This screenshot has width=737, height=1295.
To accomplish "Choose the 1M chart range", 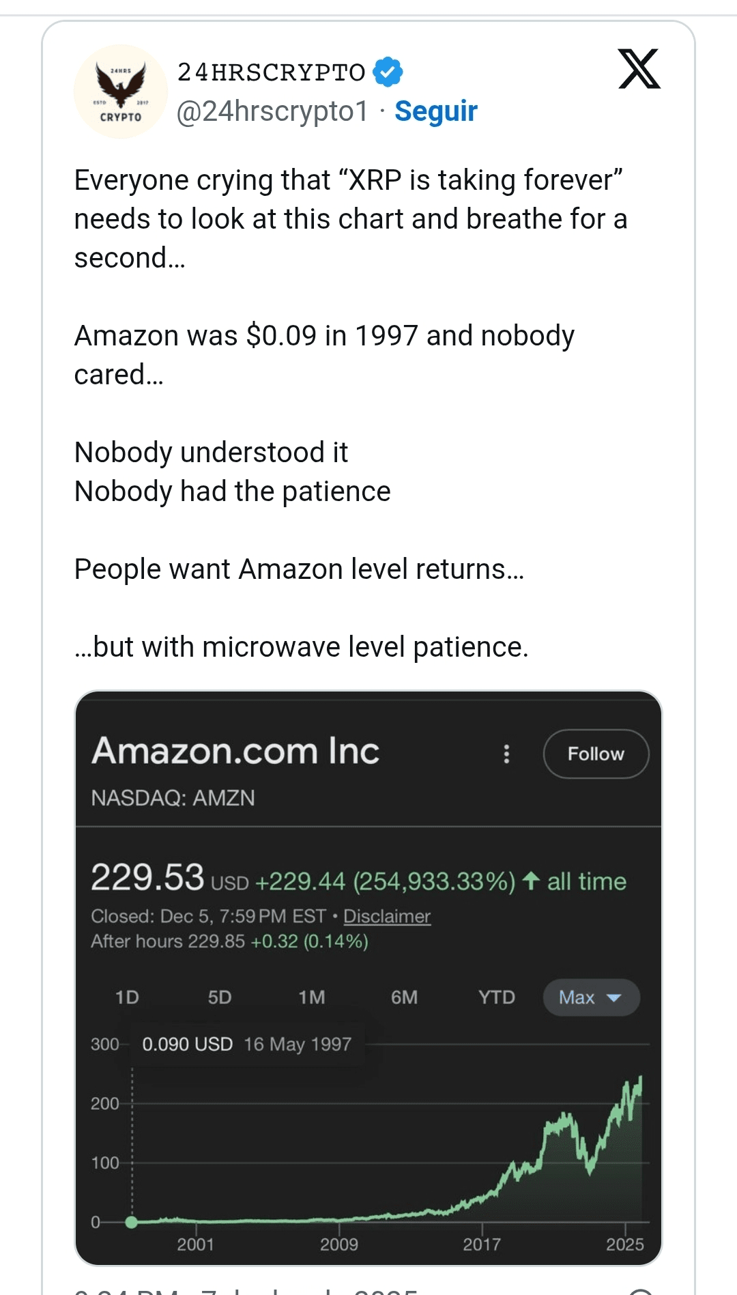I will coord(312,997).
